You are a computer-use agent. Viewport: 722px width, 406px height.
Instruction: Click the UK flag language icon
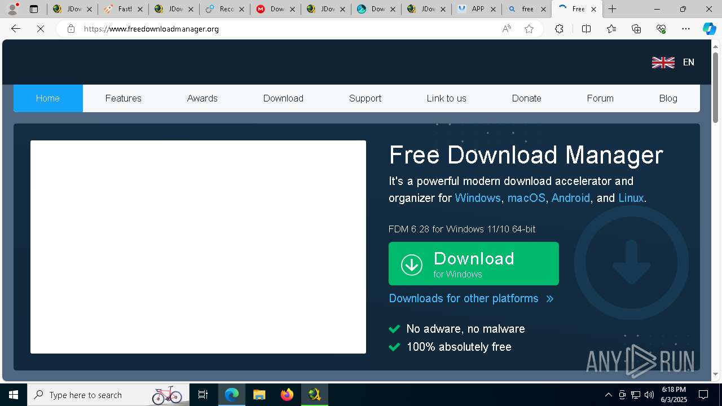663,62
